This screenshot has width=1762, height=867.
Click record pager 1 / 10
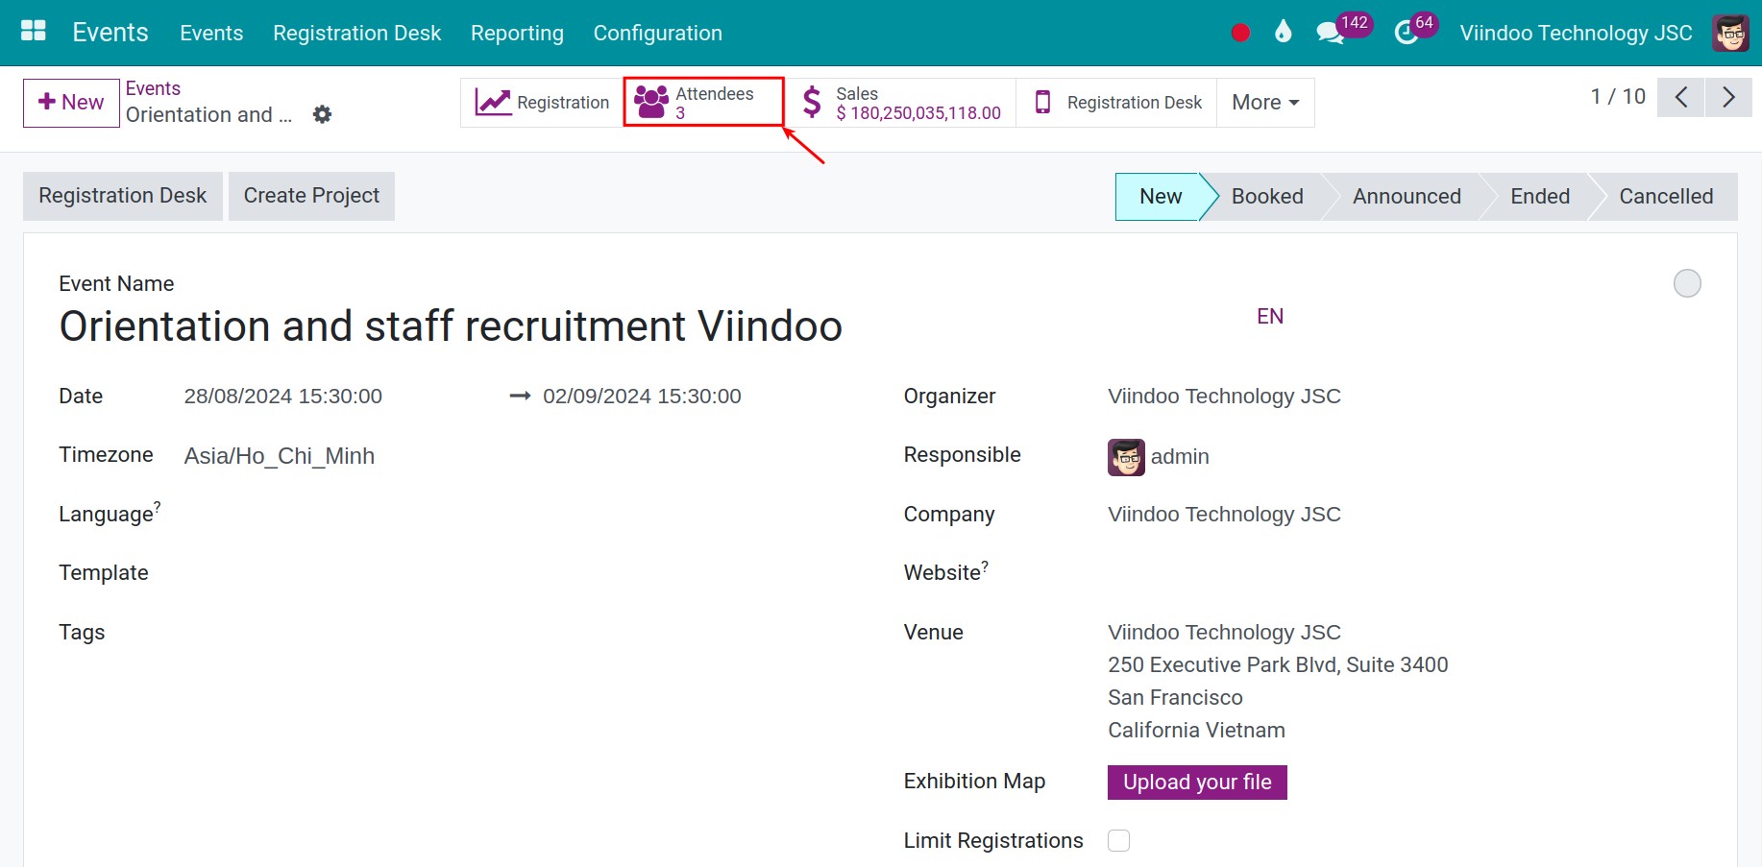tap(1618, 97)
